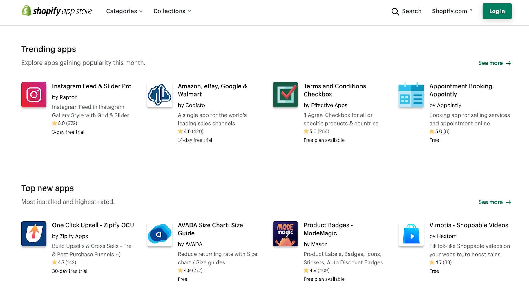The image size is (529, 292).
Task: Open Appointment Booking: Appointly title link
Action: (461, 90)
